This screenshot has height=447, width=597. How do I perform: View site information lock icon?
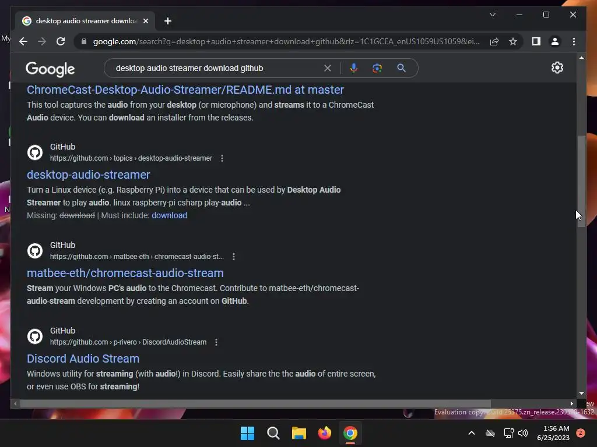(84, 41)
